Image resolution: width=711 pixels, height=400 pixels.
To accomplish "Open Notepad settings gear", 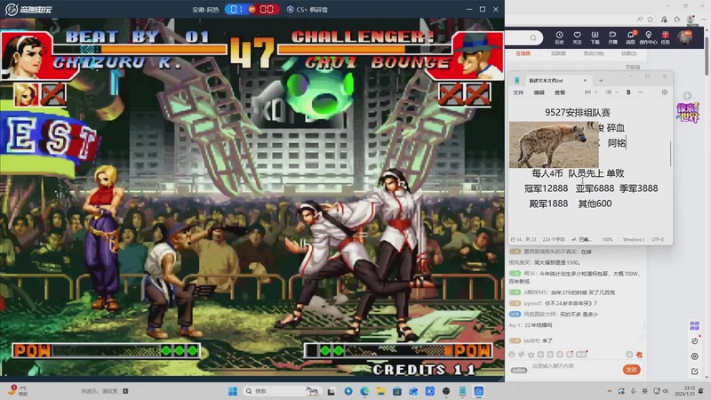I will (664, 92).
